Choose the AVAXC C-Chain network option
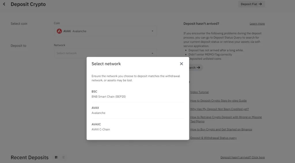Viewport: 295px width, 163px height. point(138,127)
